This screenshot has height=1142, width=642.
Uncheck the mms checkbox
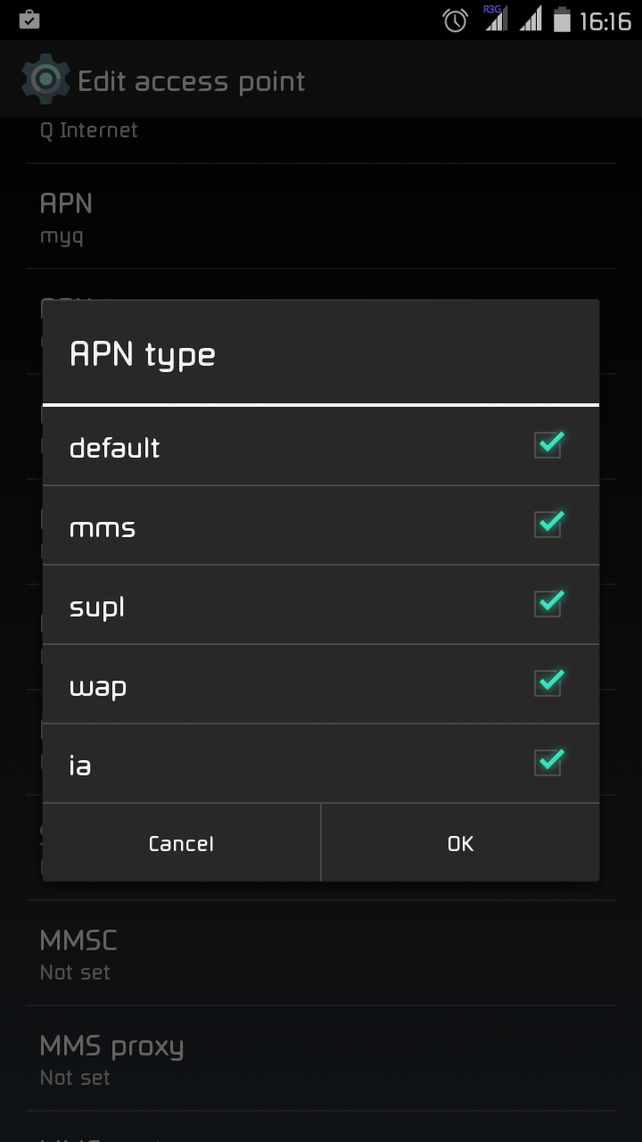[x=548, y=524]
